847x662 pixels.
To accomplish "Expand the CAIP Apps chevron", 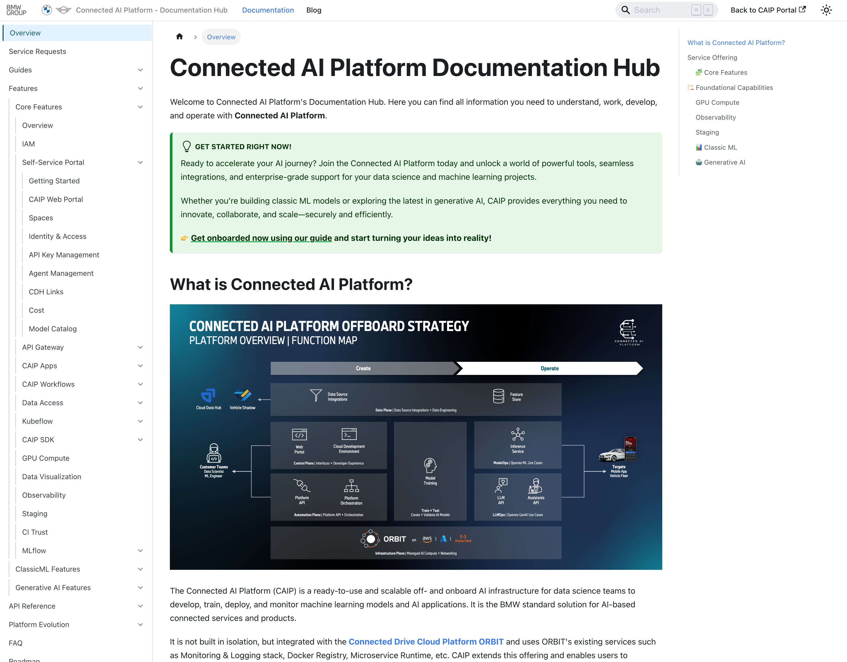I will (x=140, y=366).
